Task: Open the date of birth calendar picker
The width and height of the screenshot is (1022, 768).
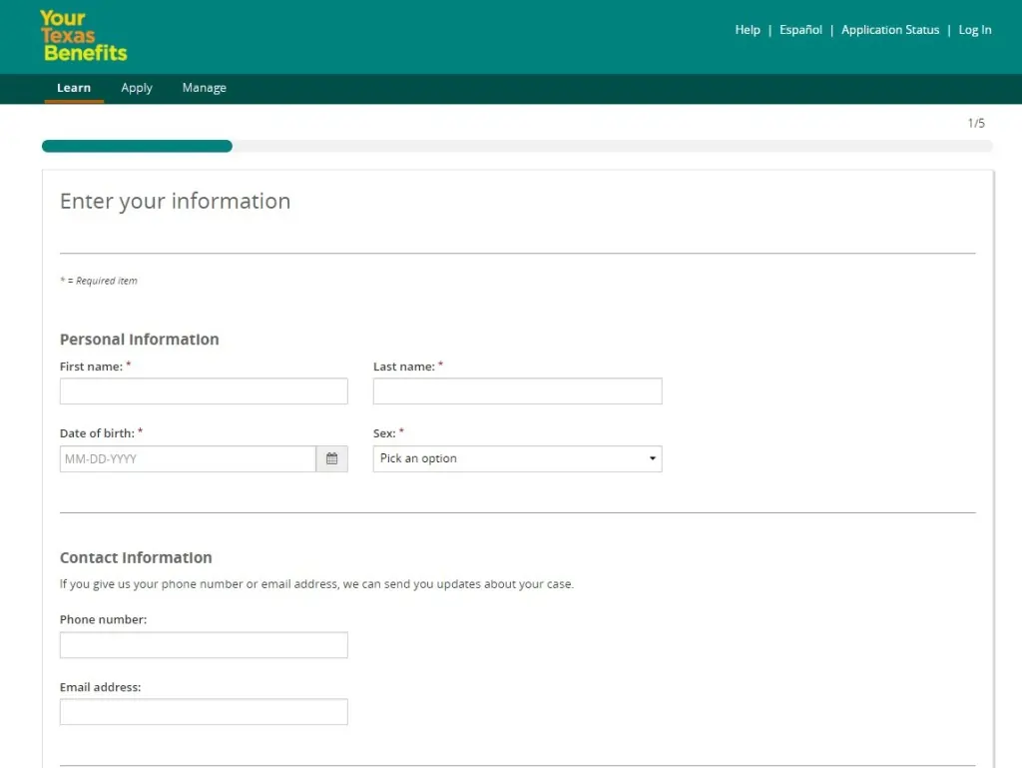Action: [331, 459]
